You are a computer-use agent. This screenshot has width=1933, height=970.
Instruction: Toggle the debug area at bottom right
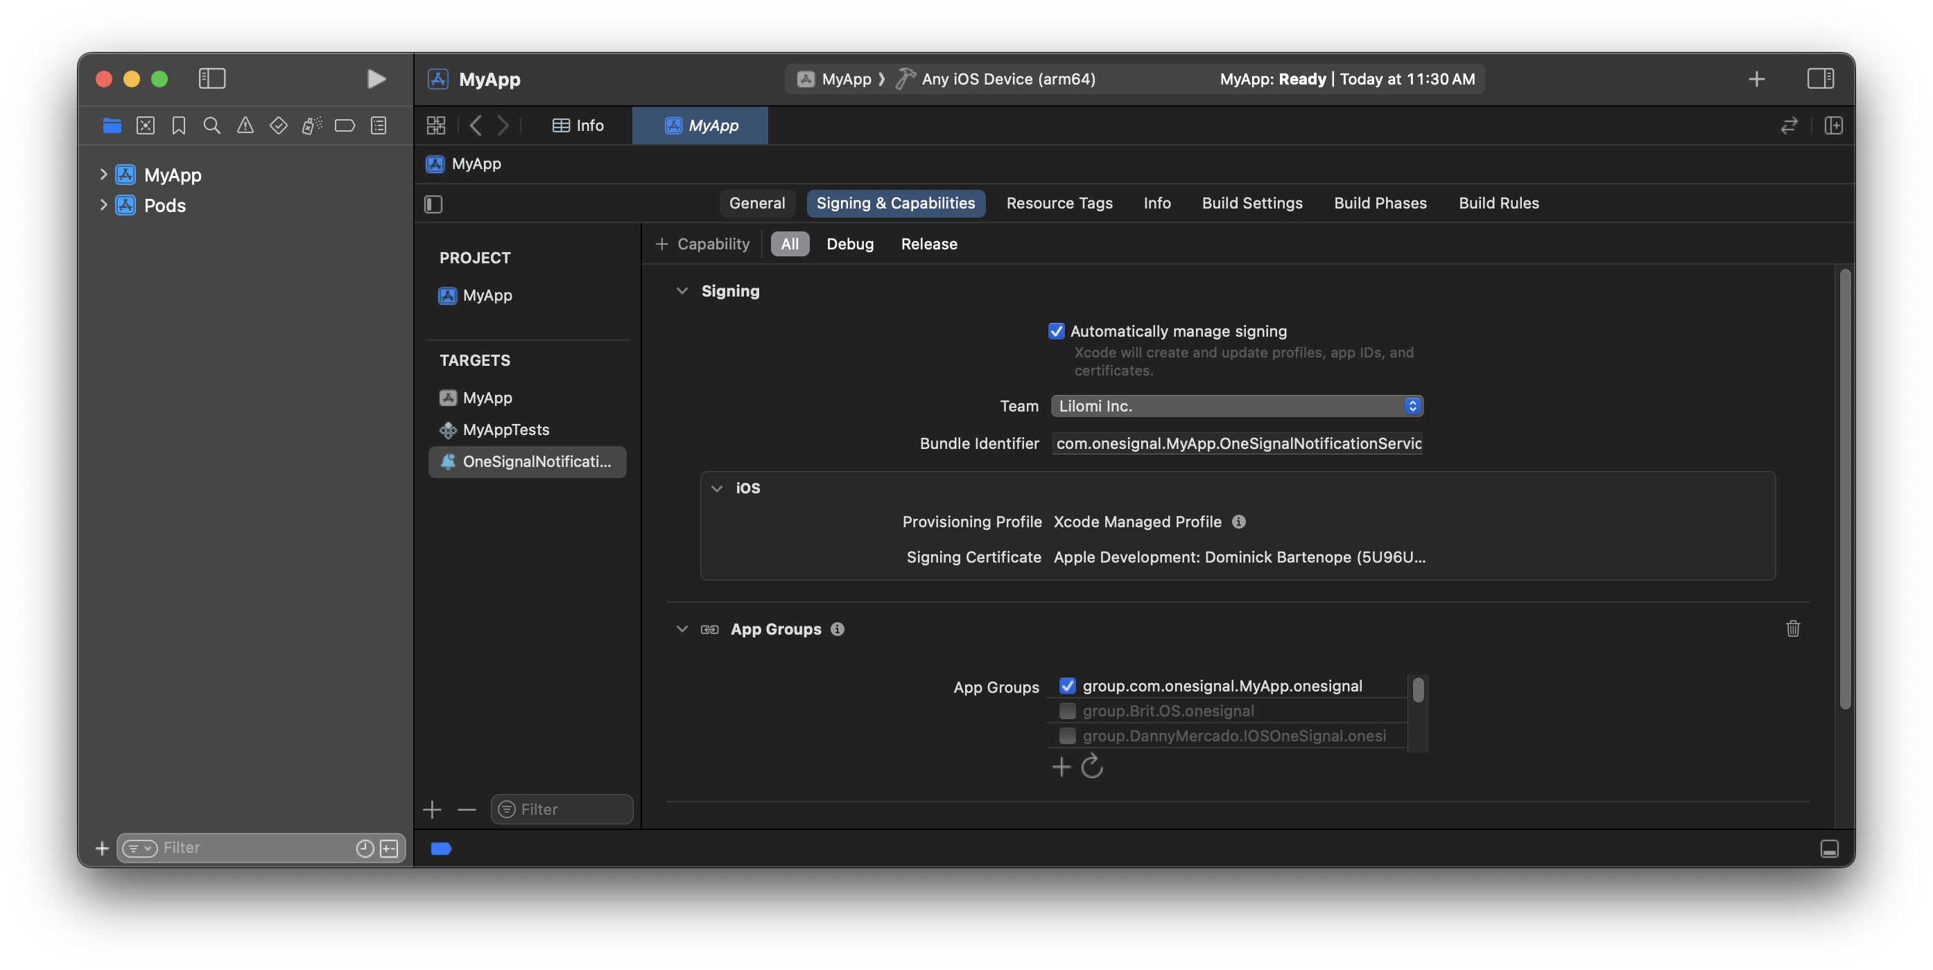click(1830, 848)
